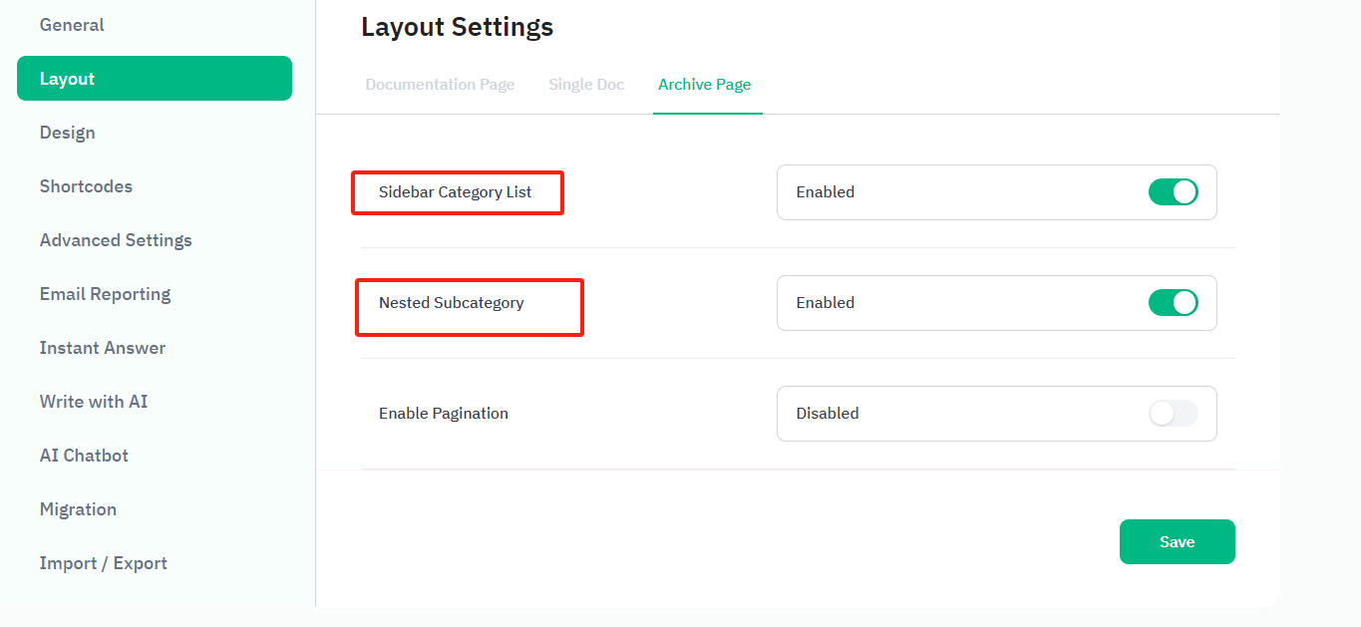Go to the Design settings
The image size is (1361, 627).
pyautogui.click(x=68, y=133)
